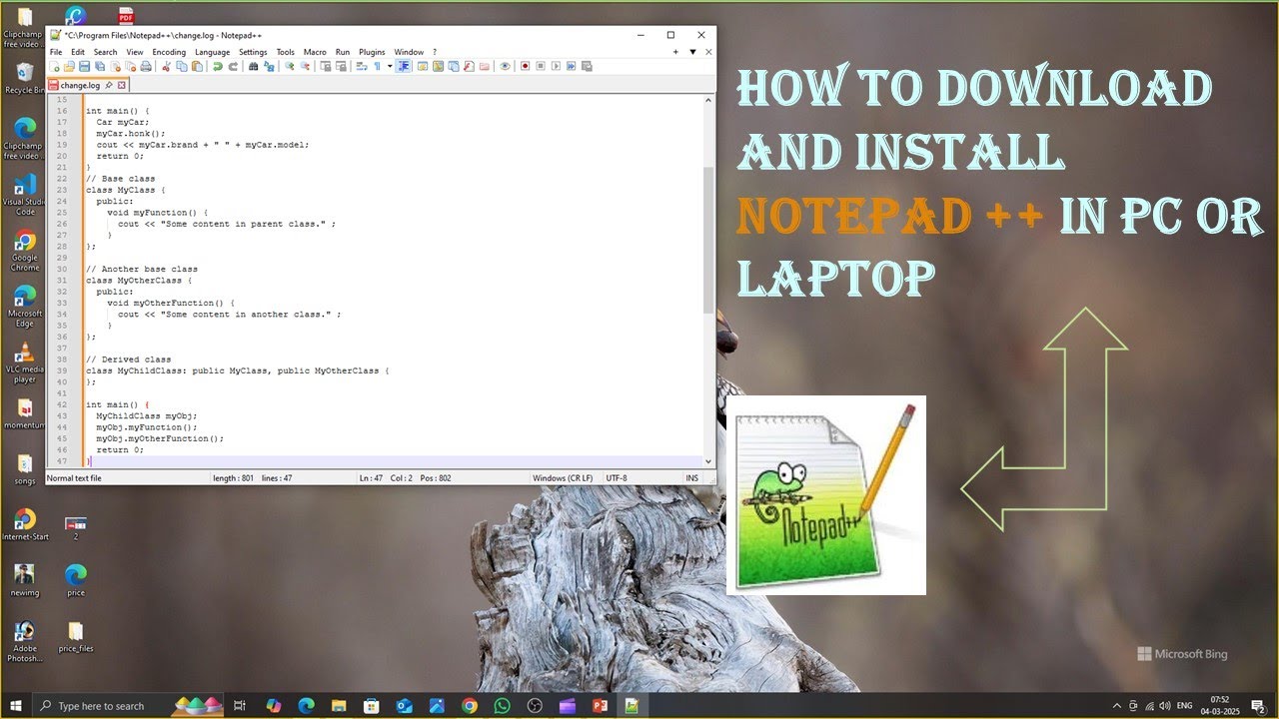Disable the highlighted Indent Guide toggle
The height and width of the screenshot is (719, 1279).
[x=405, y=66]
